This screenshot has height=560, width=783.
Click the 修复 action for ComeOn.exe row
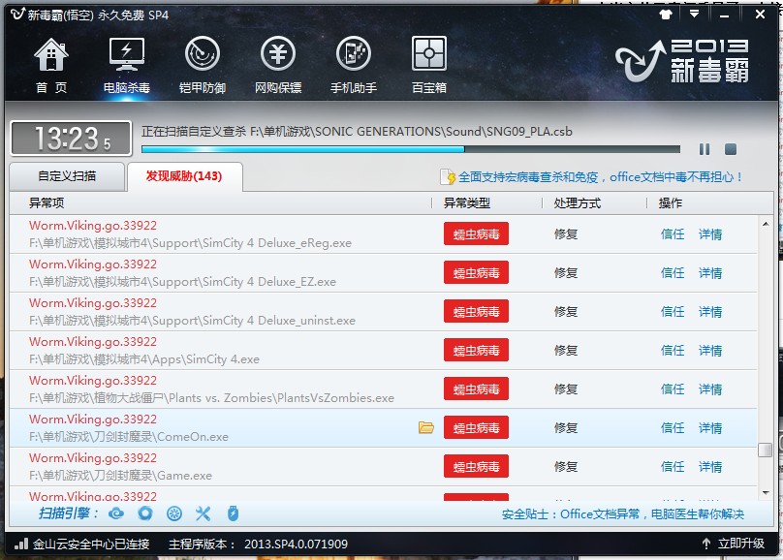click(566, 427)
